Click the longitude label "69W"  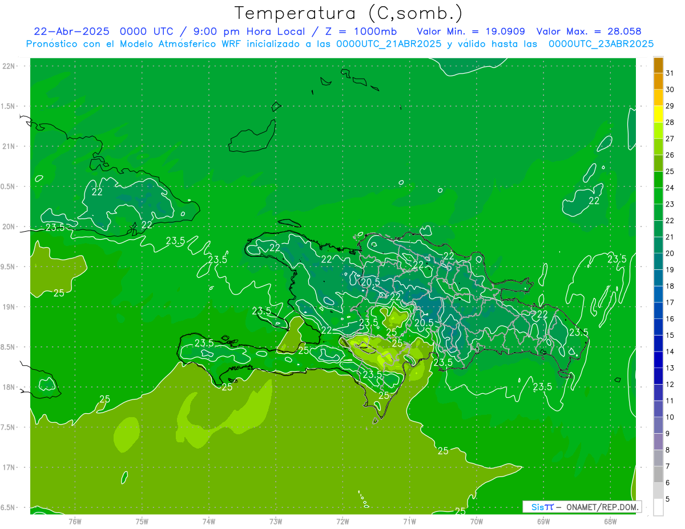coord(543,522)
